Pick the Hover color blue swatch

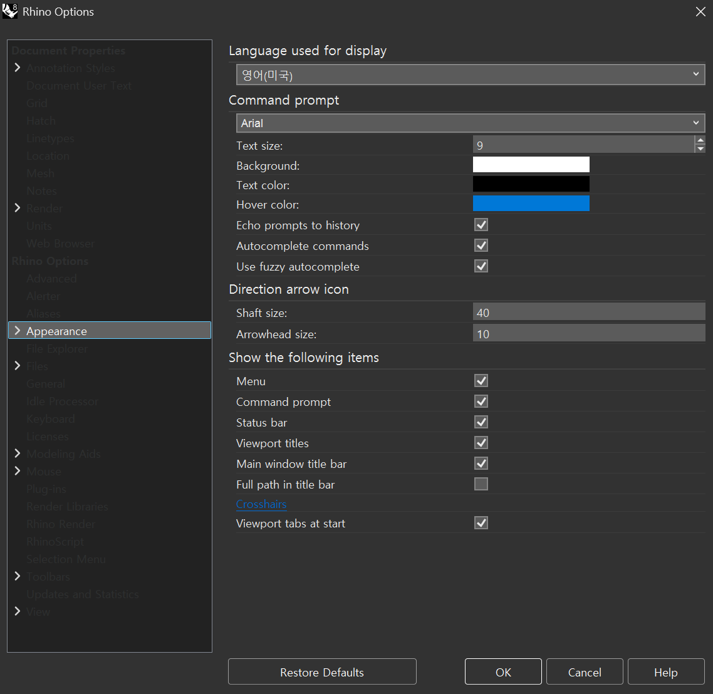531,204
